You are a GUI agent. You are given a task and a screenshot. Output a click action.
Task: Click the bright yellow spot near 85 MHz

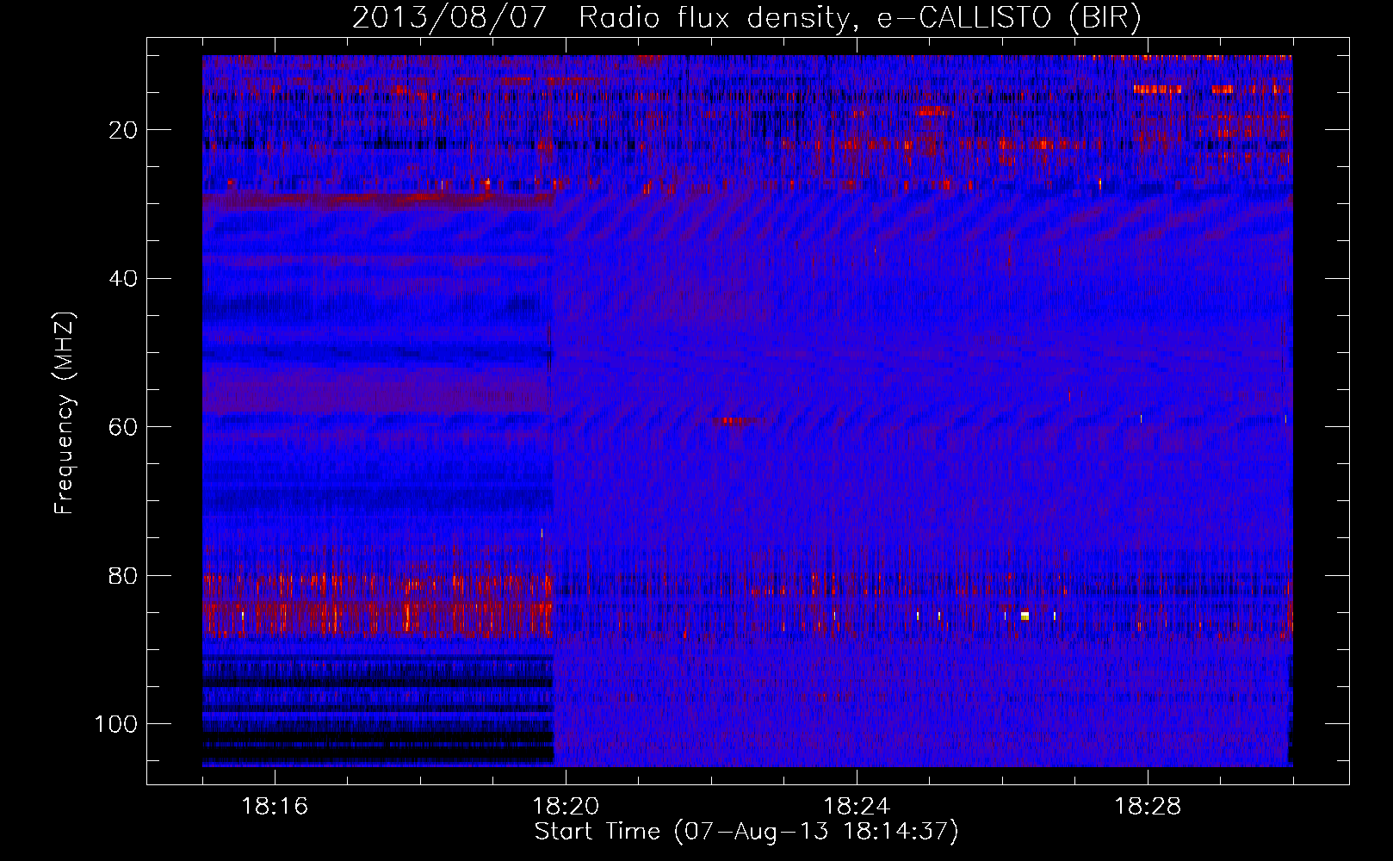coord(1025,616)
